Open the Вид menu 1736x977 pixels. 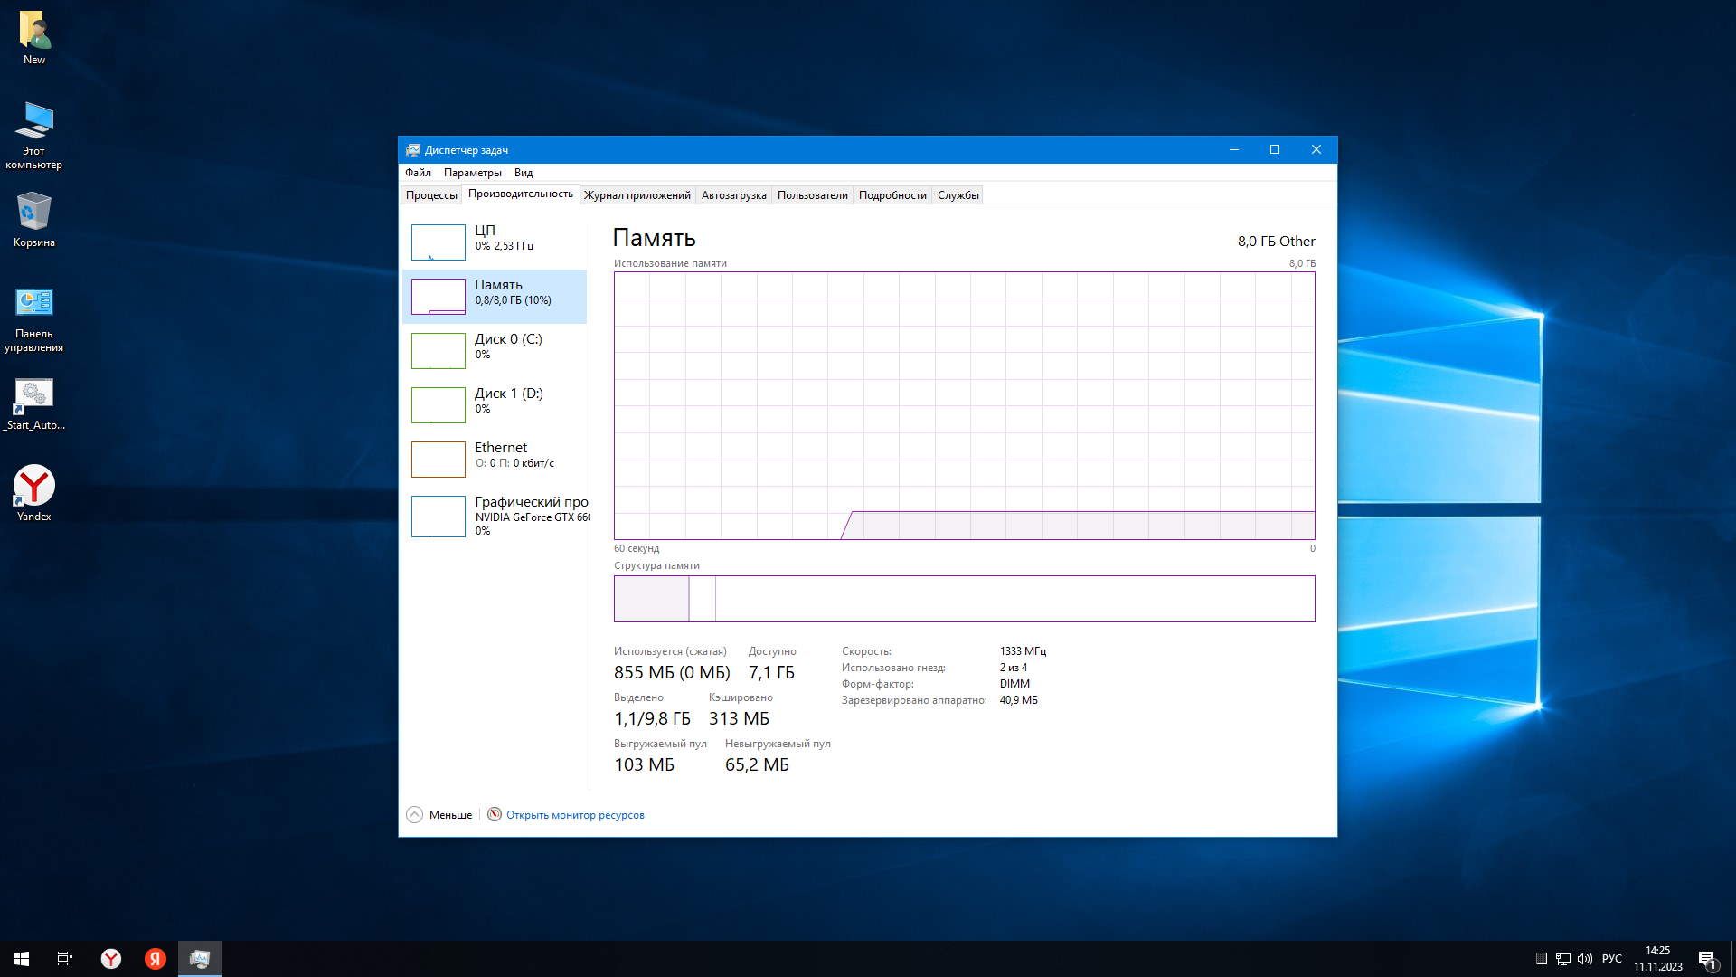tap(523, 173)
